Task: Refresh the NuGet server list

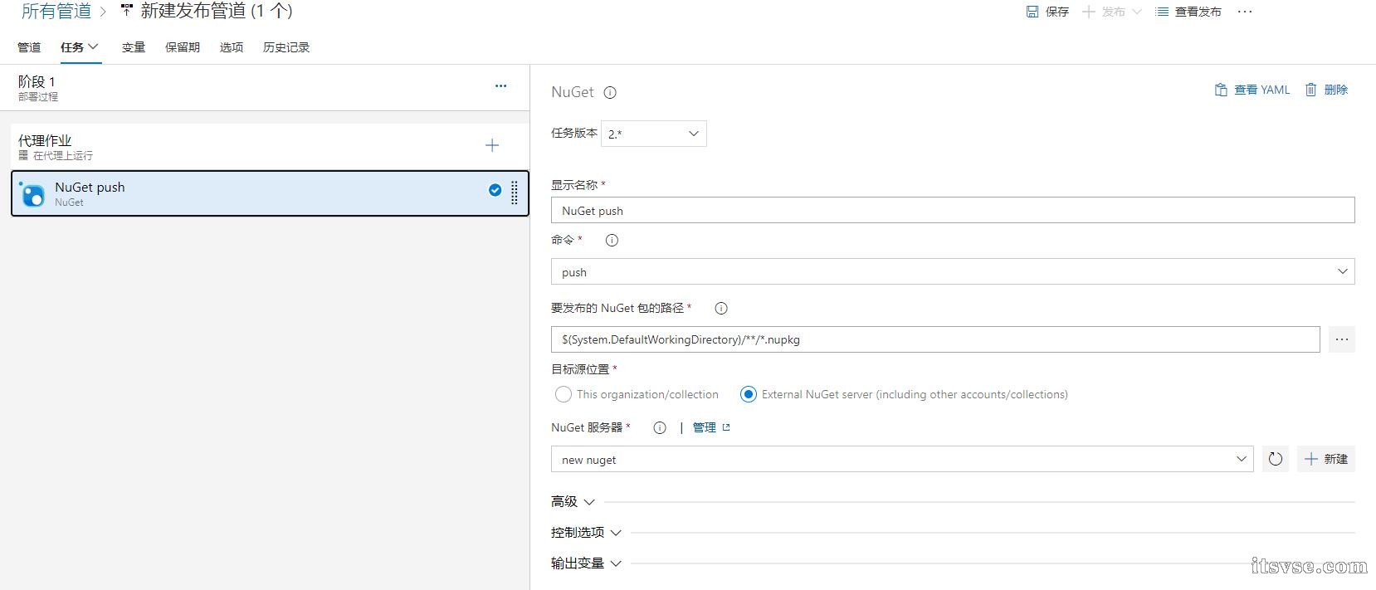Action: tap(1276, 459)
